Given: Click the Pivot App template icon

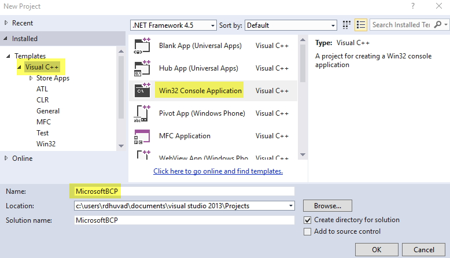Looking at the screenshot, I should [x=142, y=113].
